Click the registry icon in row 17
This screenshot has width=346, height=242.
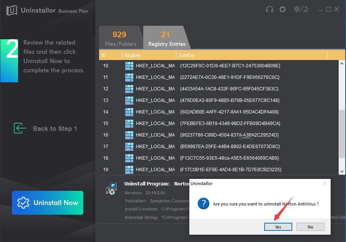point(129,147)
